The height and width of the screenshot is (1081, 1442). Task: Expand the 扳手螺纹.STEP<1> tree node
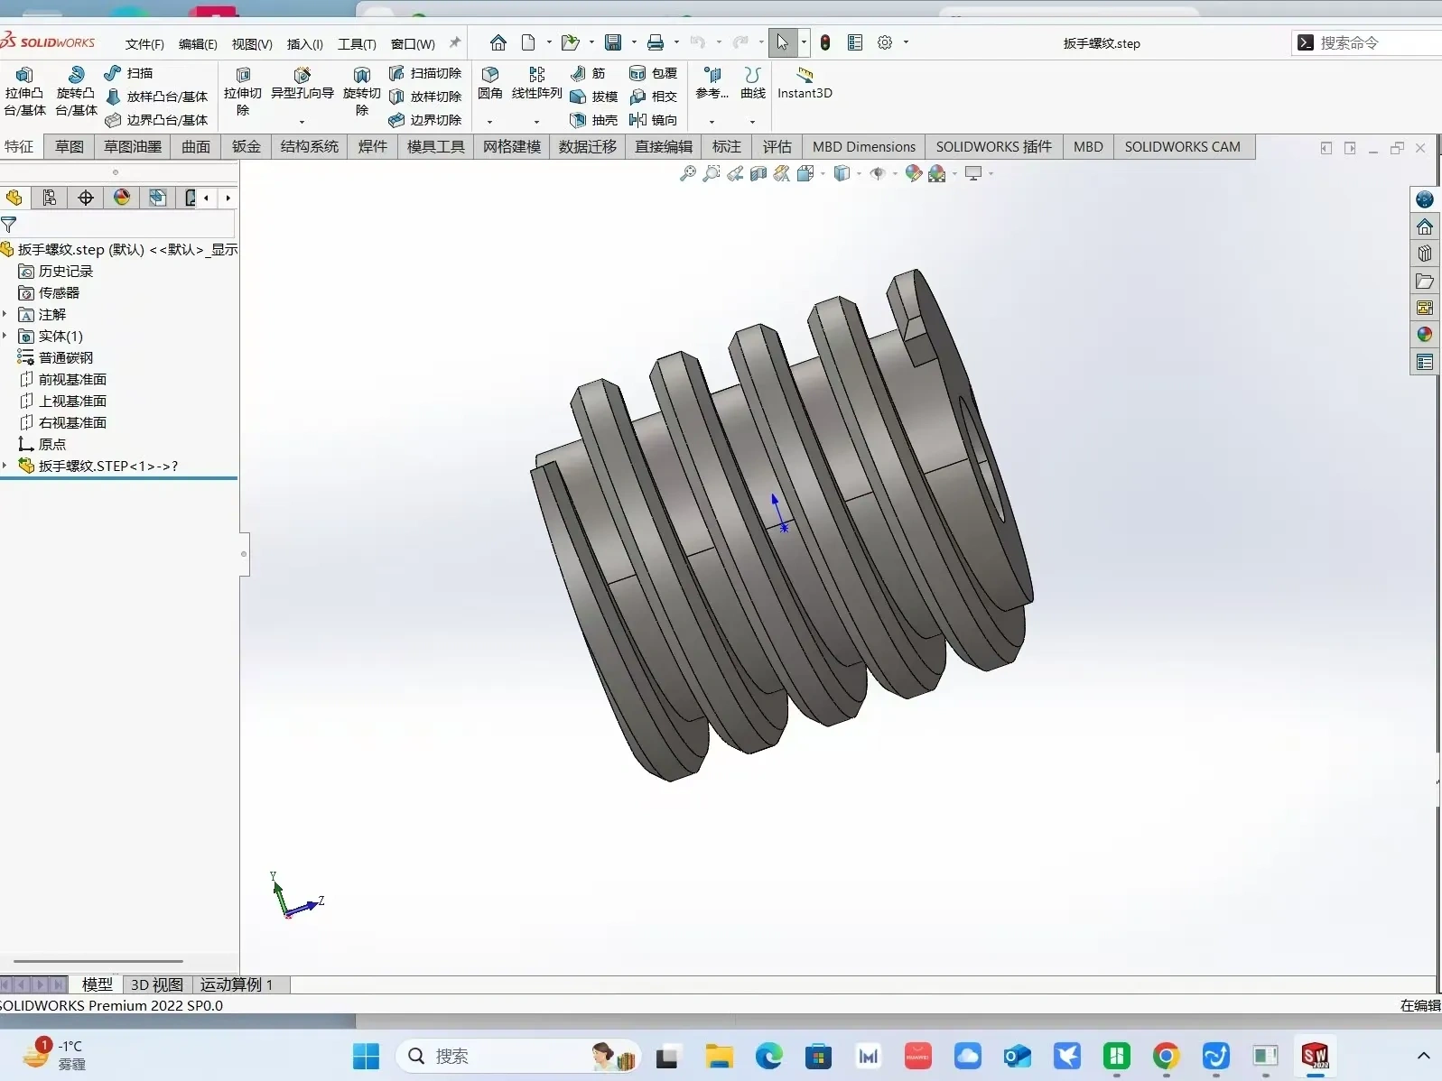(x=5, y=466)
